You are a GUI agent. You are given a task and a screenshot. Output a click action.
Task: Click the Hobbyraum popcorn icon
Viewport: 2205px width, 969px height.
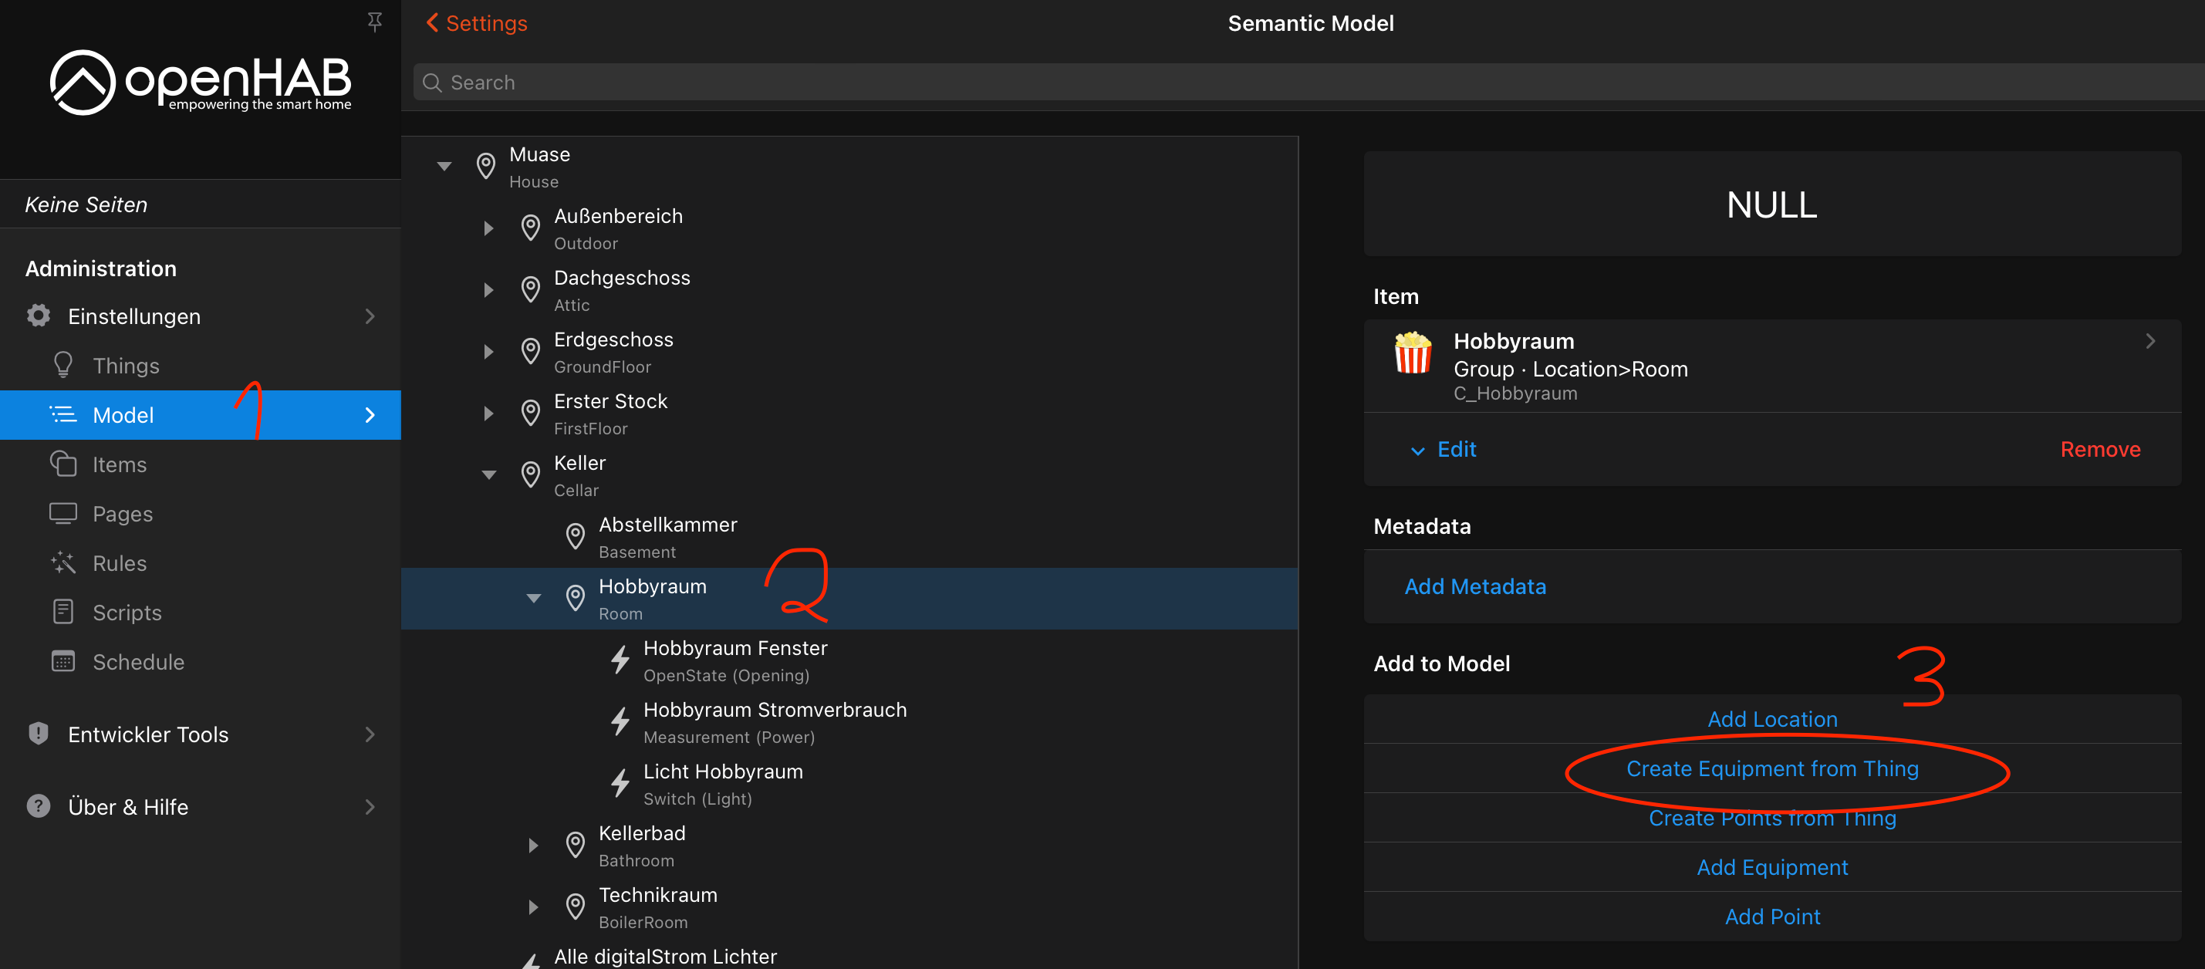pyautogui.click(x=1413, y=353)
